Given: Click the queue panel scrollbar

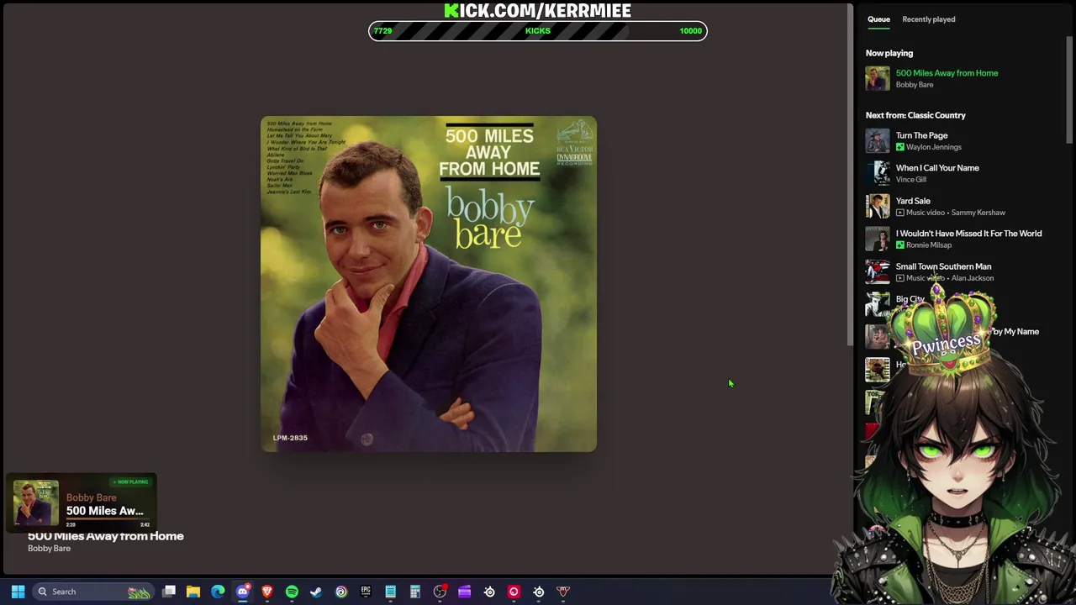Looking at the screenshot, I should coord(1069,89).
